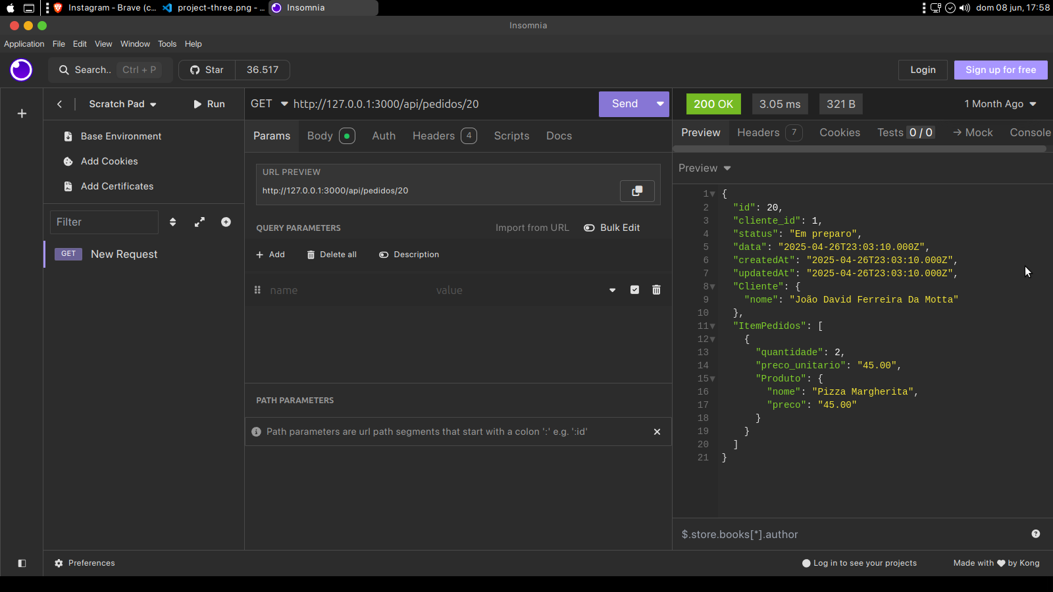Click the trash icon in parameter row
The height and width of the screenshot is (592, 1053).
pyautogui.click(x=656, y=290)
